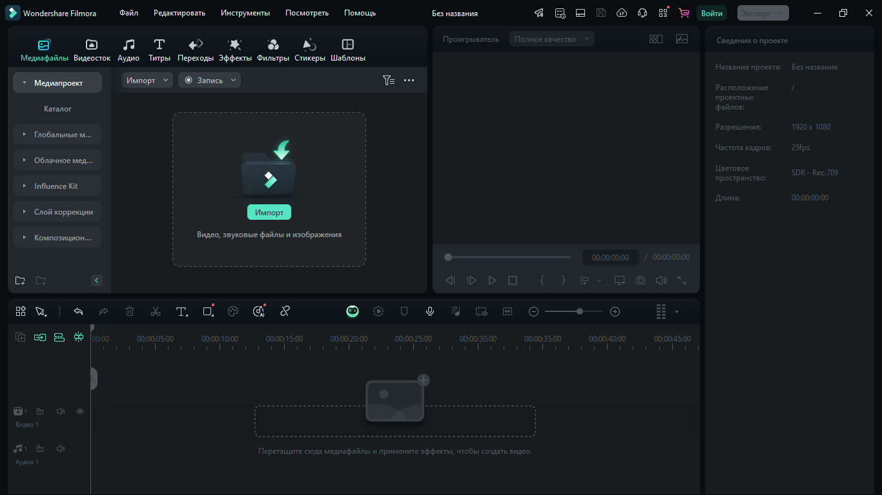Select the scissors split tool
Screen dimensions: 882x495
[156, 311]
